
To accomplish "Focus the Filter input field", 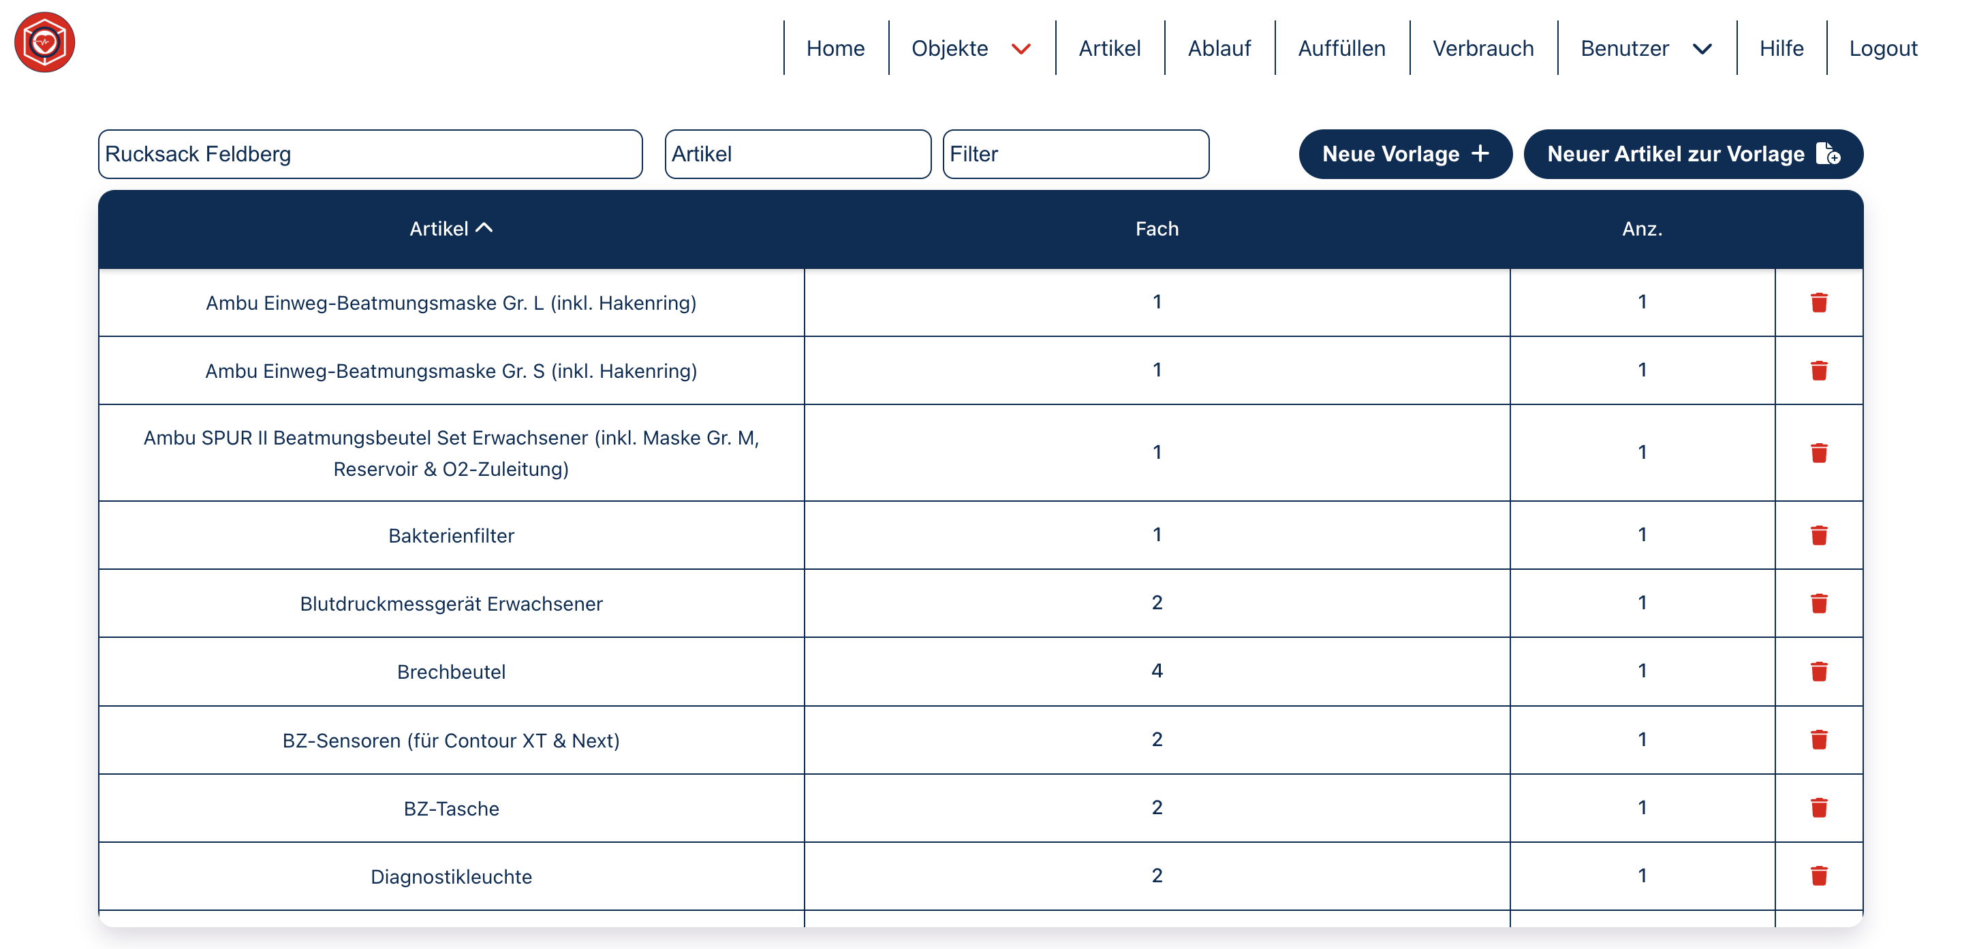I will [x=1075, y=155].
